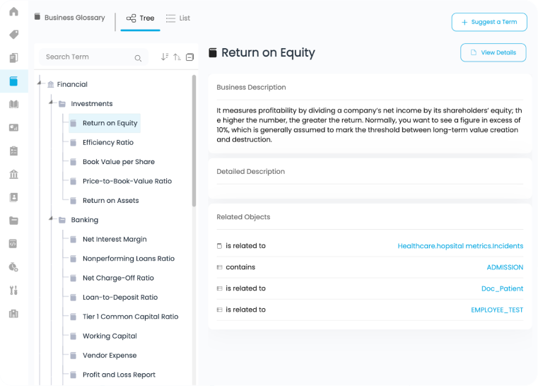Click the wrench tools icon in sidebar

[x=13, y=290]
